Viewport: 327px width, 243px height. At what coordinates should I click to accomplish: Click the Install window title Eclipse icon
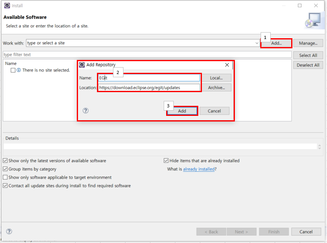(x=7, y=5)
